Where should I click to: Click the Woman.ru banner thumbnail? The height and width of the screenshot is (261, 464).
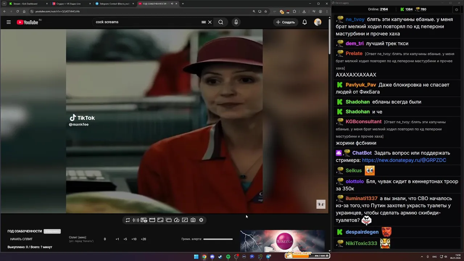(282, 241)
